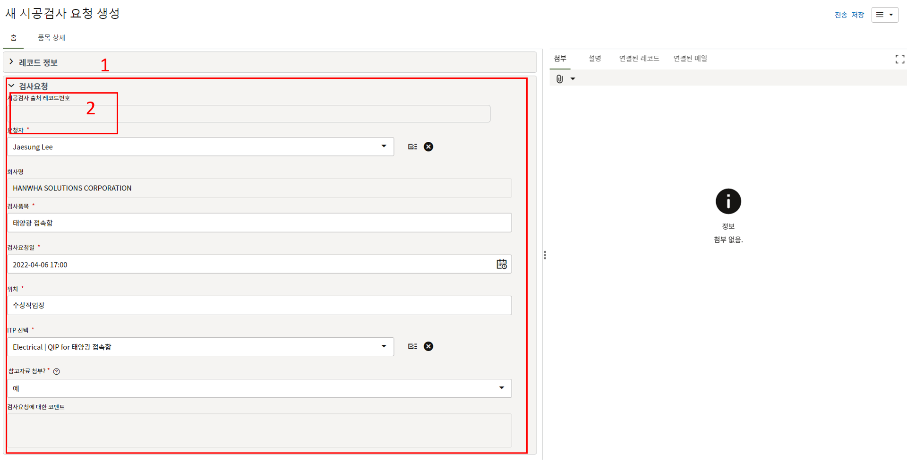The image size is (907, 463).
Task: Open the 요청자 dropdown showing Jaesung Lee
Action: point(200,147)
